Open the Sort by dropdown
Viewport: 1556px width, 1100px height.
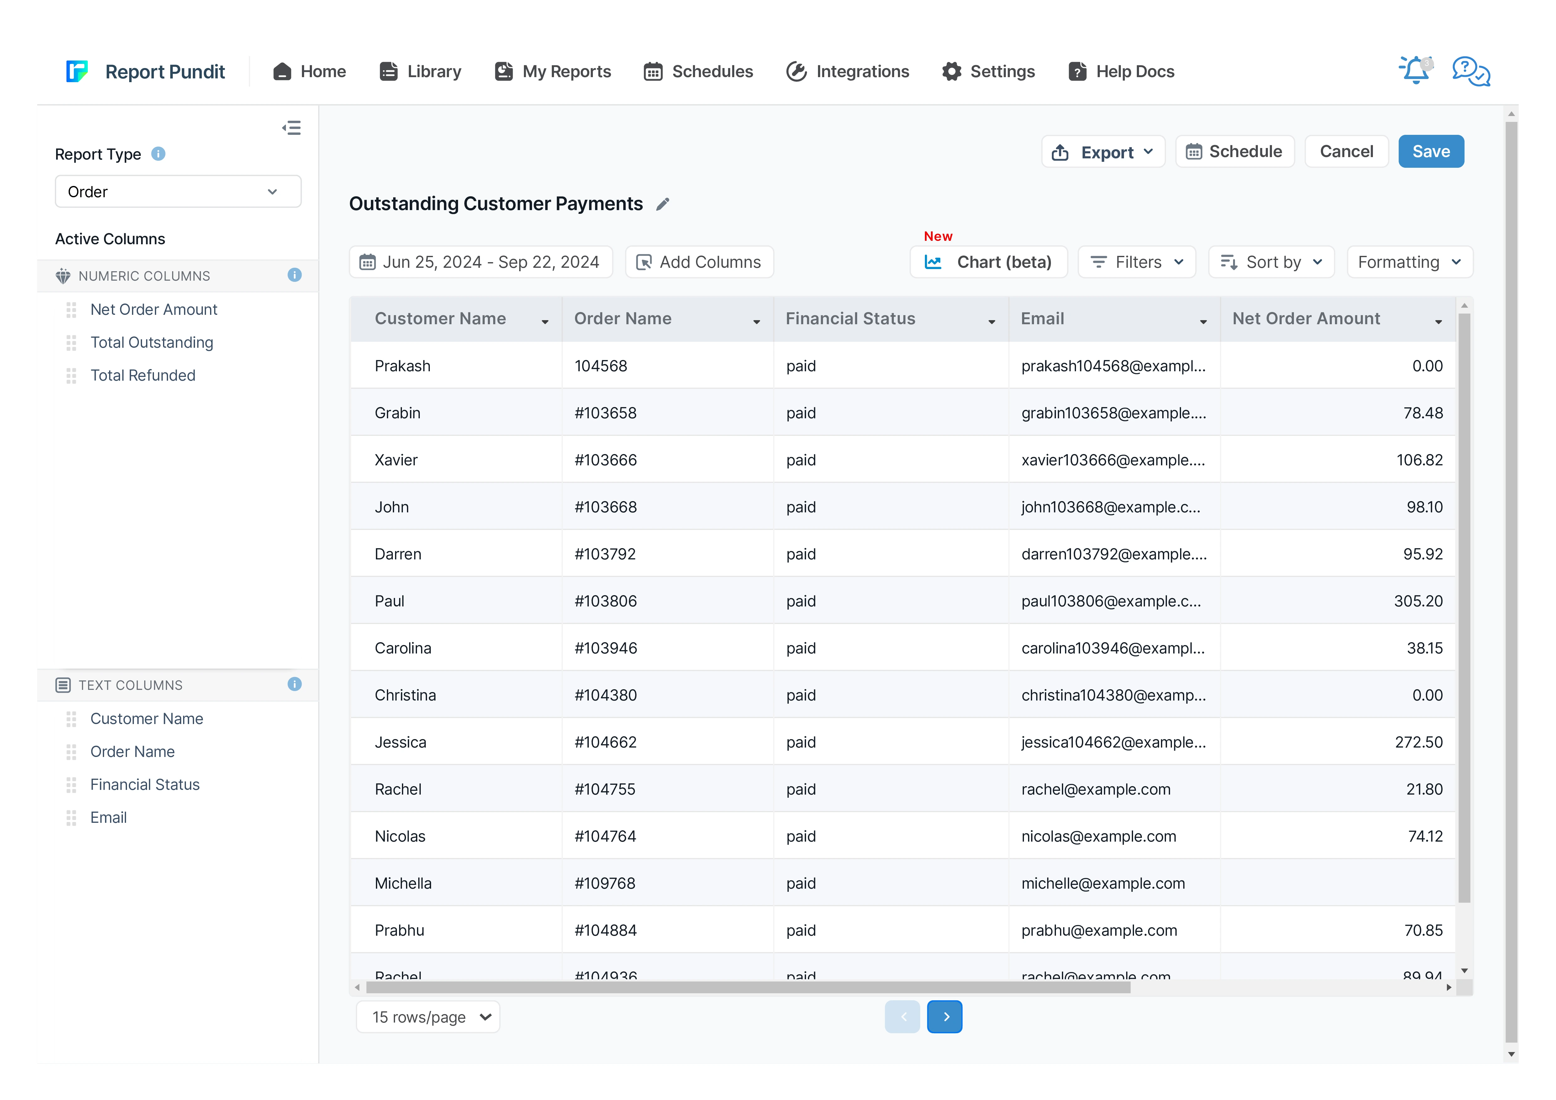point(1271,262)
